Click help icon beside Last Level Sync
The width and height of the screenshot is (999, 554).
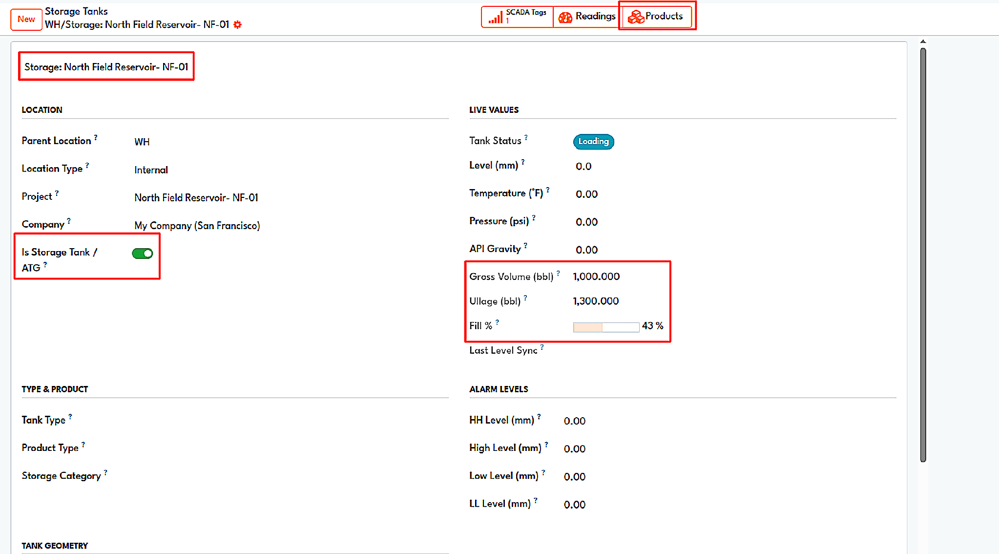tap(542, 347)
